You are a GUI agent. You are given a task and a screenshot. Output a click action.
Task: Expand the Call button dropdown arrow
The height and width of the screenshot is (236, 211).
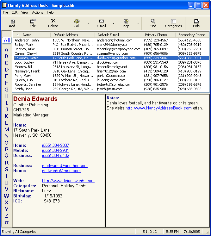click(x=89, y=23)
